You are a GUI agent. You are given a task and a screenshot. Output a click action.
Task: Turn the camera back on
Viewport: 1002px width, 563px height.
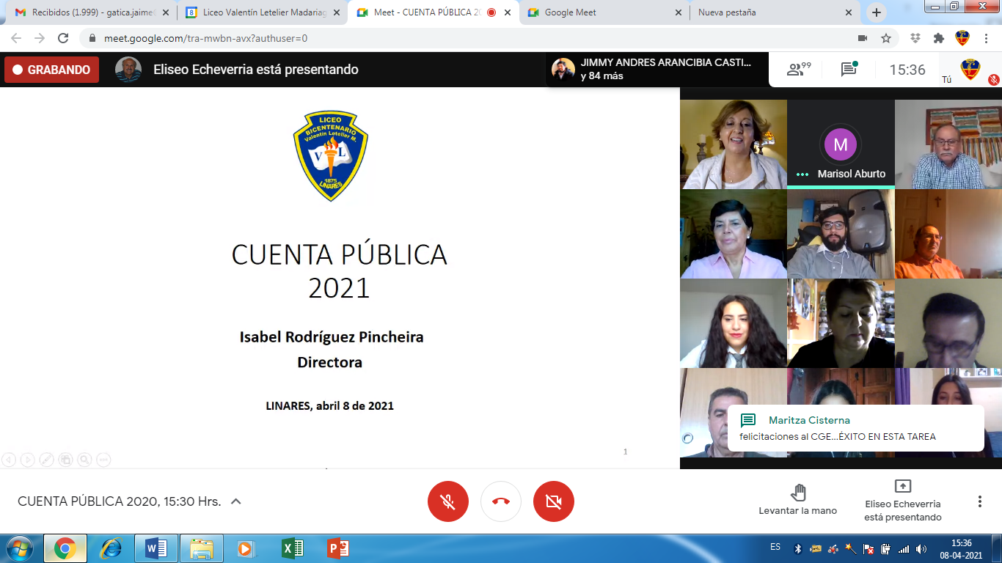click(554, 501)
